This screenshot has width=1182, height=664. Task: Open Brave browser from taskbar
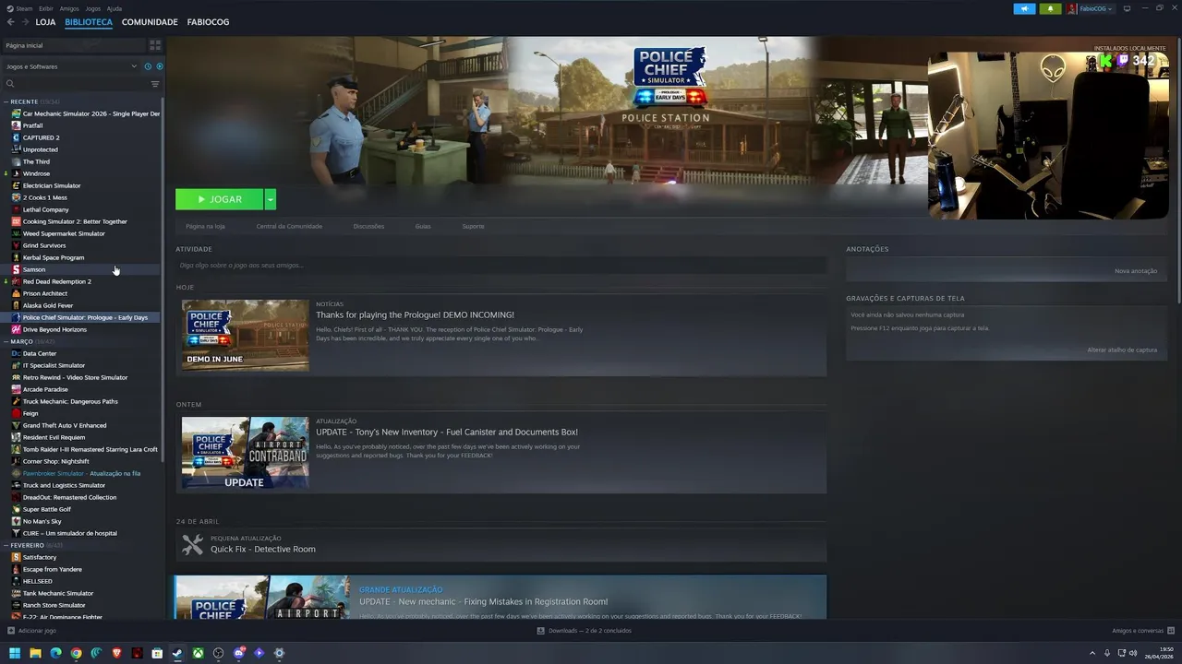tap(116, 653)
